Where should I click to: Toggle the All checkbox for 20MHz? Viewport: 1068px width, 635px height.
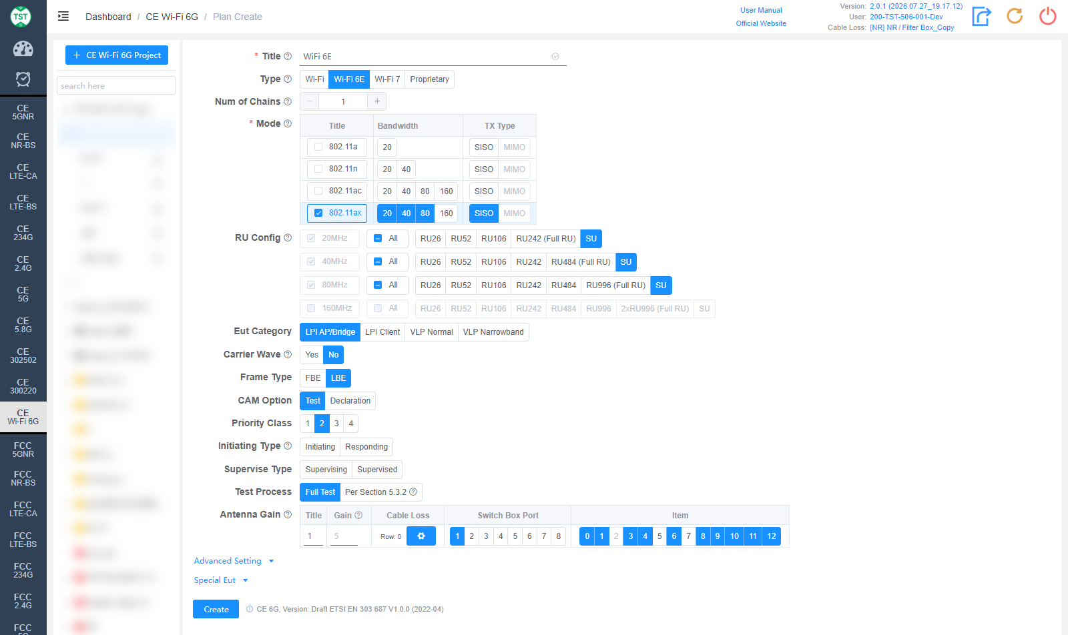[x=378, y=238]
